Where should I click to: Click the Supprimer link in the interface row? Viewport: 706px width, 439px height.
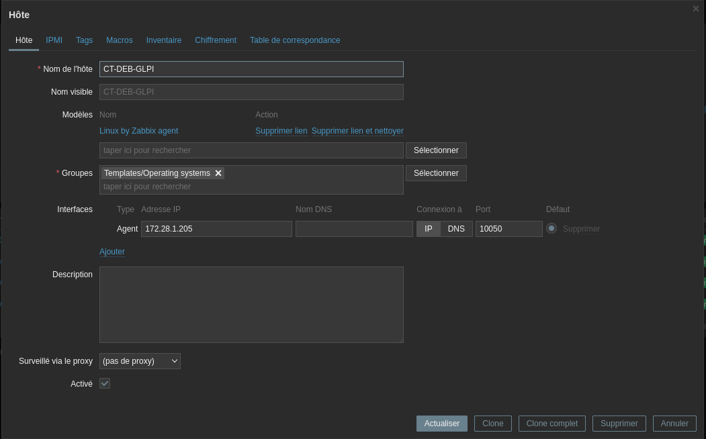pyautogui.click(x=581, y=229)
